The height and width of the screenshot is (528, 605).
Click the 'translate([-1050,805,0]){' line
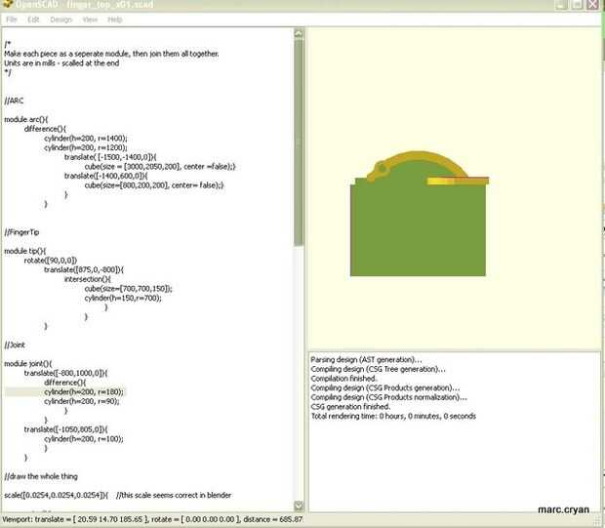click(x=66, y=429)
